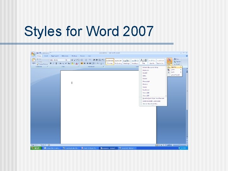The image size is (228, 171).
Task: Toggle Underline formatting
Action: [56, 63]
